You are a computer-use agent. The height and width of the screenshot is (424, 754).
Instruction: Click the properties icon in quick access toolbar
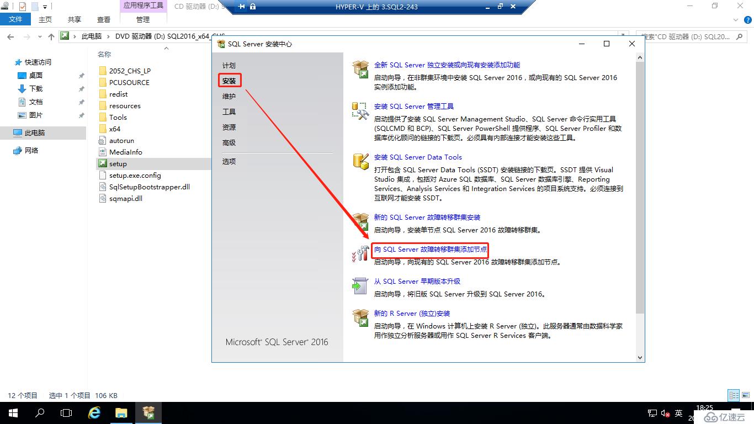23,7
